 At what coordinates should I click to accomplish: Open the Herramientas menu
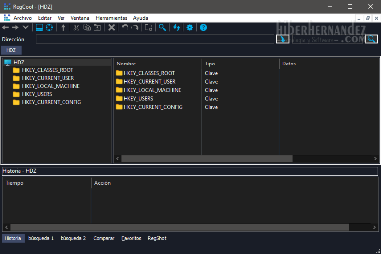[111, 18]
